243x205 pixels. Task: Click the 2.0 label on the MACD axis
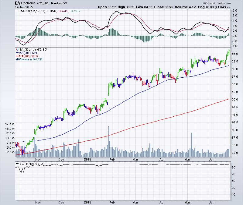tap(234, 16)
